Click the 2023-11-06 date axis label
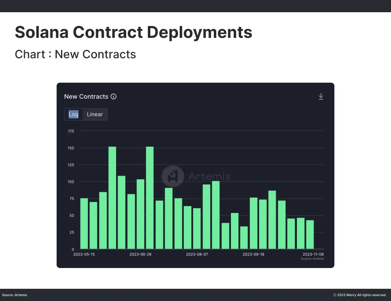 (x=312, y=254)
